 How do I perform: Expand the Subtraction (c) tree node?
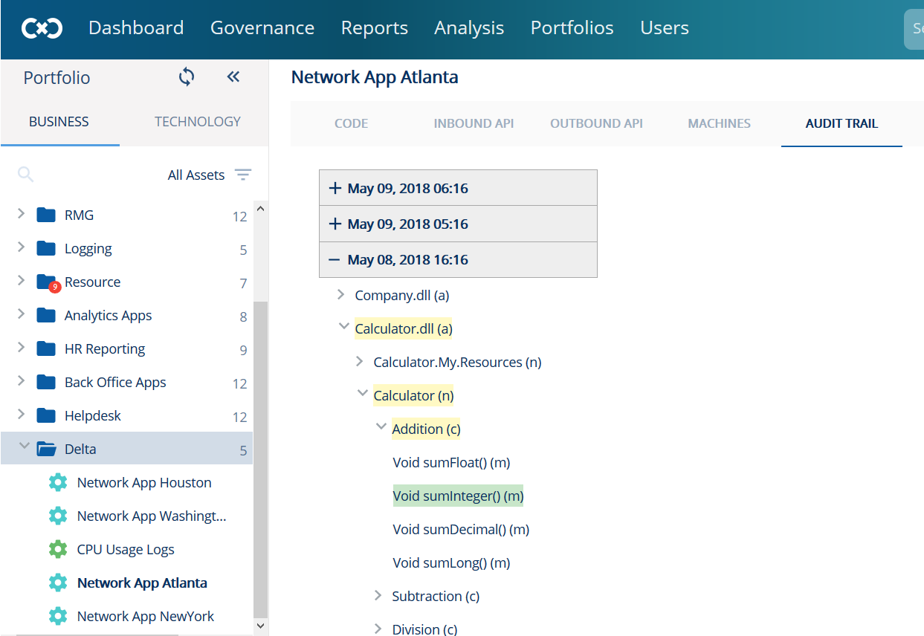378,595
